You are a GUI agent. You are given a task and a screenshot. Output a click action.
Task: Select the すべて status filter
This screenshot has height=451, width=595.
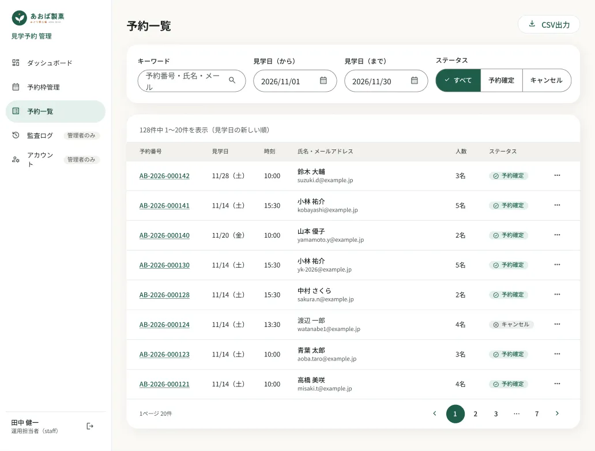[458, 80]
